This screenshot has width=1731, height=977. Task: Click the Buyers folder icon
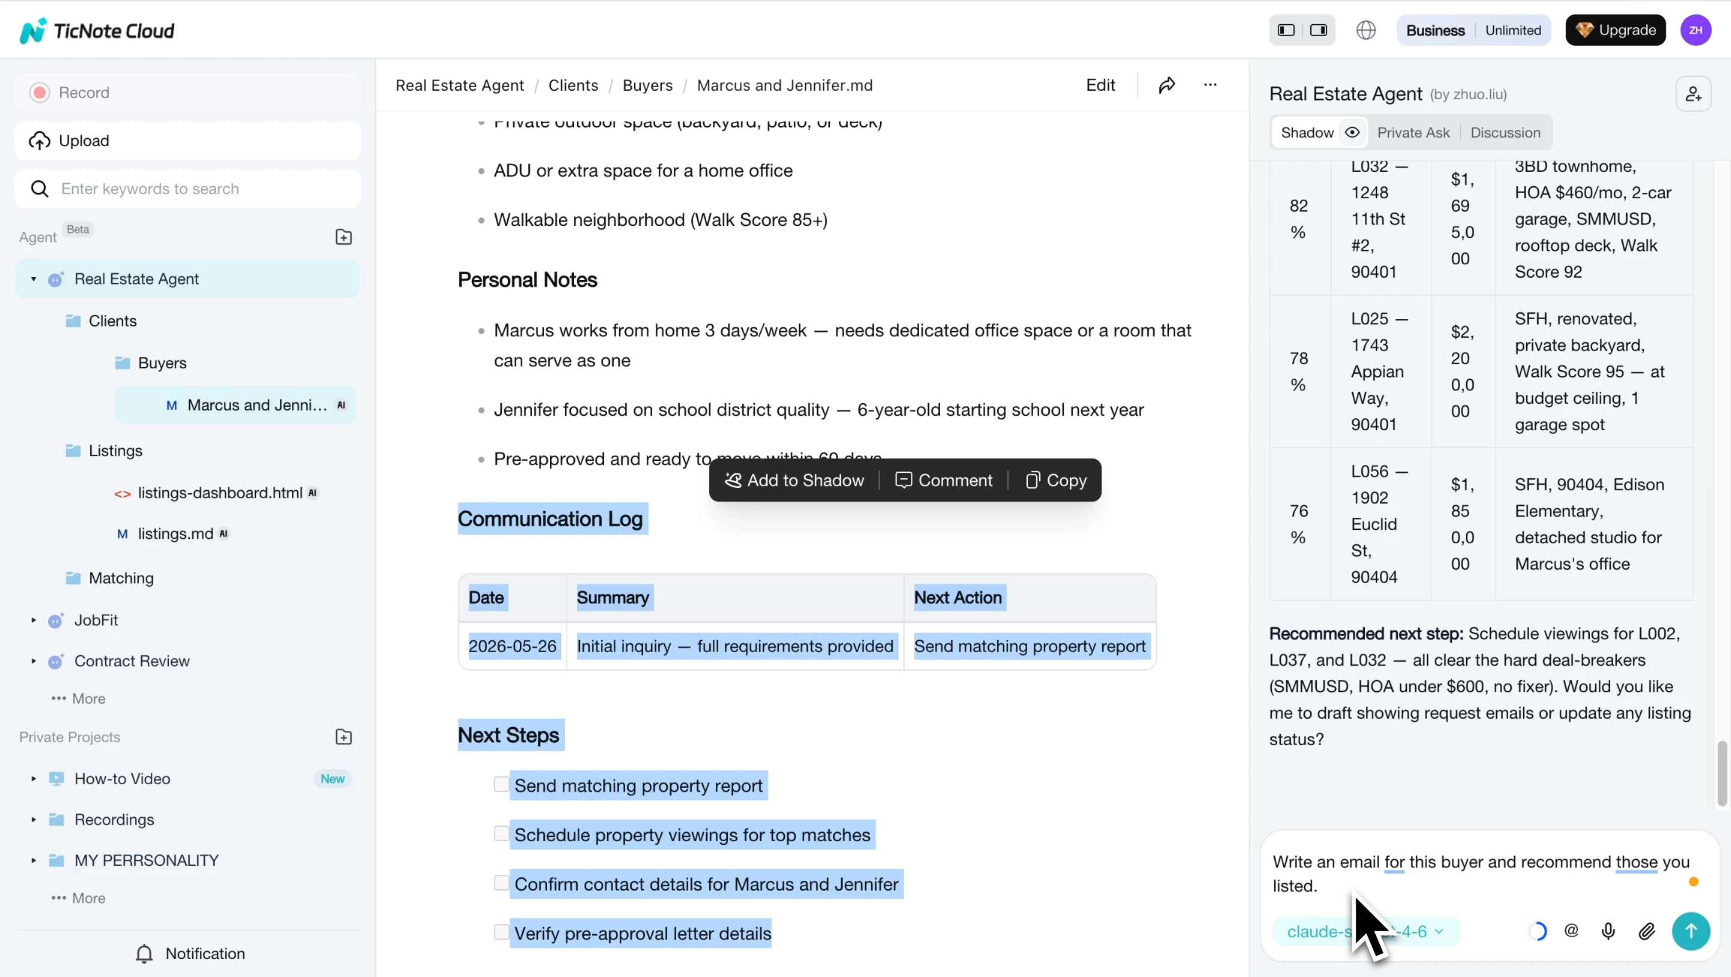[x=122, y=364]
